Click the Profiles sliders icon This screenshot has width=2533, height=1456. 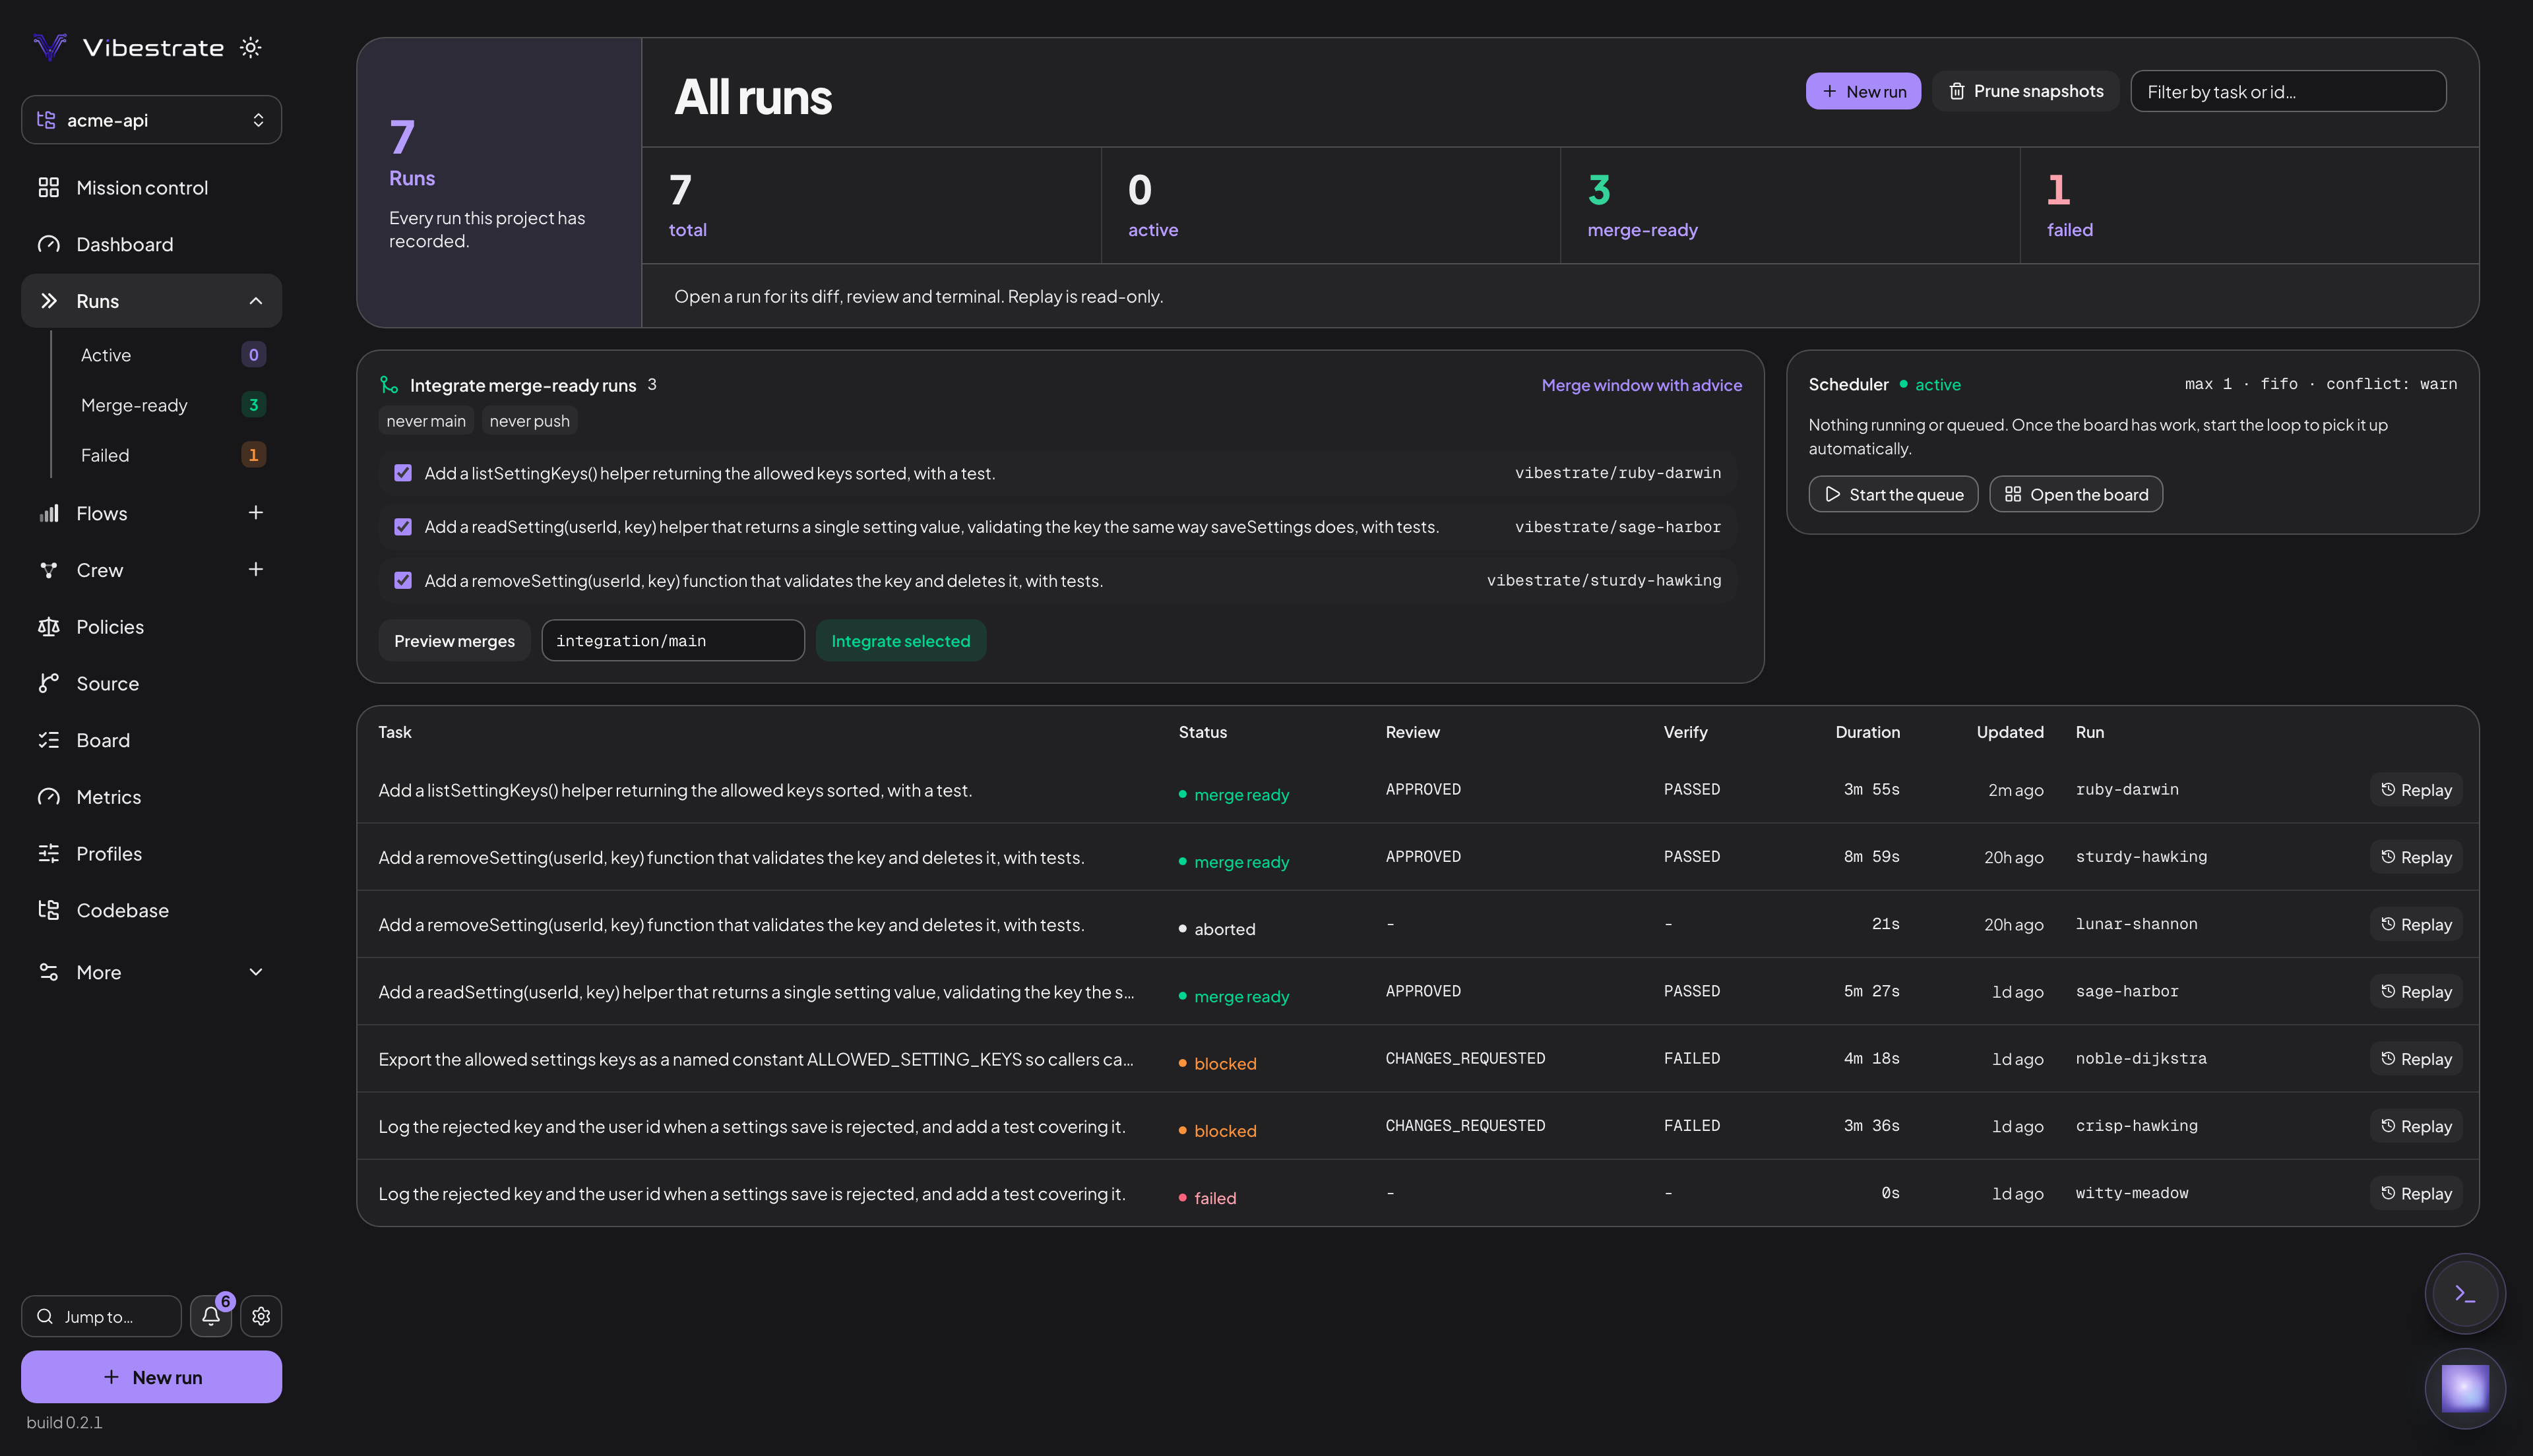tap(48, 853)
